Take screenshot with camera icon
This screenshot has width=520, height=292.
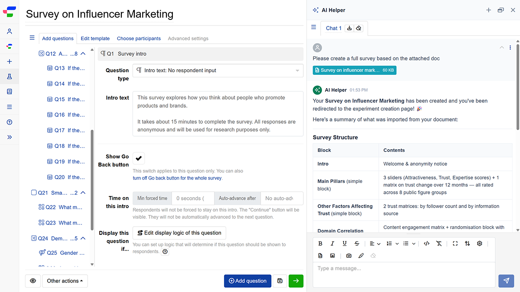point(349,256)
